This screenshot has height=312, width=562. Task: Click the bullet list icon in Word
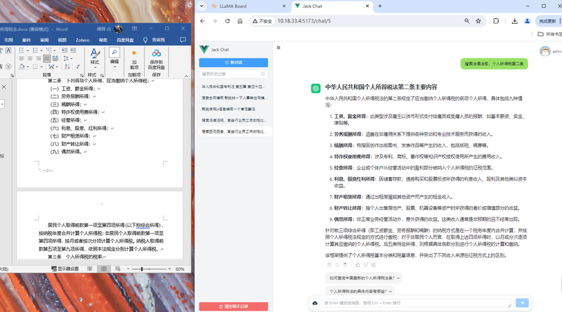click(x=22, y=51)
